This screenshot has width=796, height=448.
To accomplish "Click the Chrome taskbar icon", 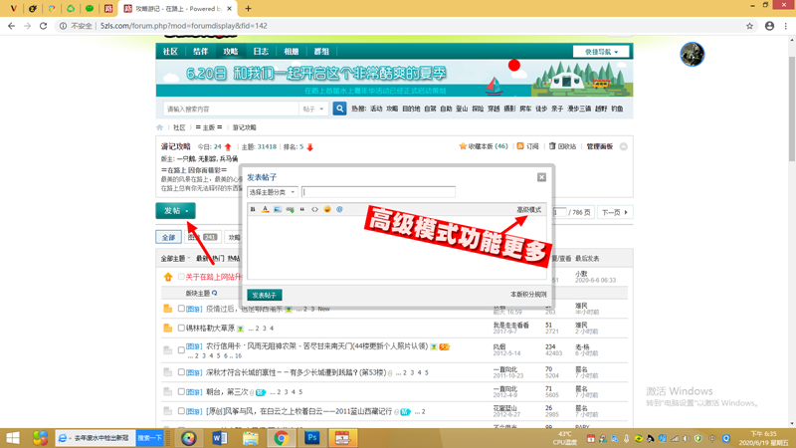I will pyautogui.click(x=282, y=438).
